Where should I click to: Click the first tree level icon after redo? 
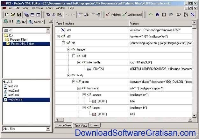pyautogui.click(x=81, y=14)
